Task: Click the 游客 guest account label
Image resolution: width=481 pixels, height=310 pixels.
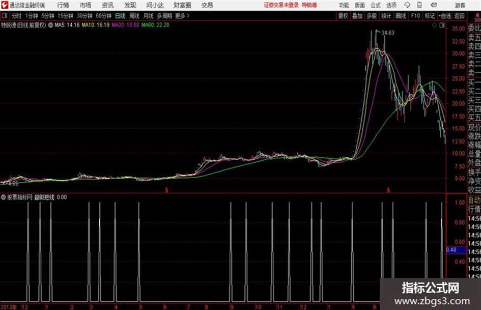Action: [x=460, y=5]
